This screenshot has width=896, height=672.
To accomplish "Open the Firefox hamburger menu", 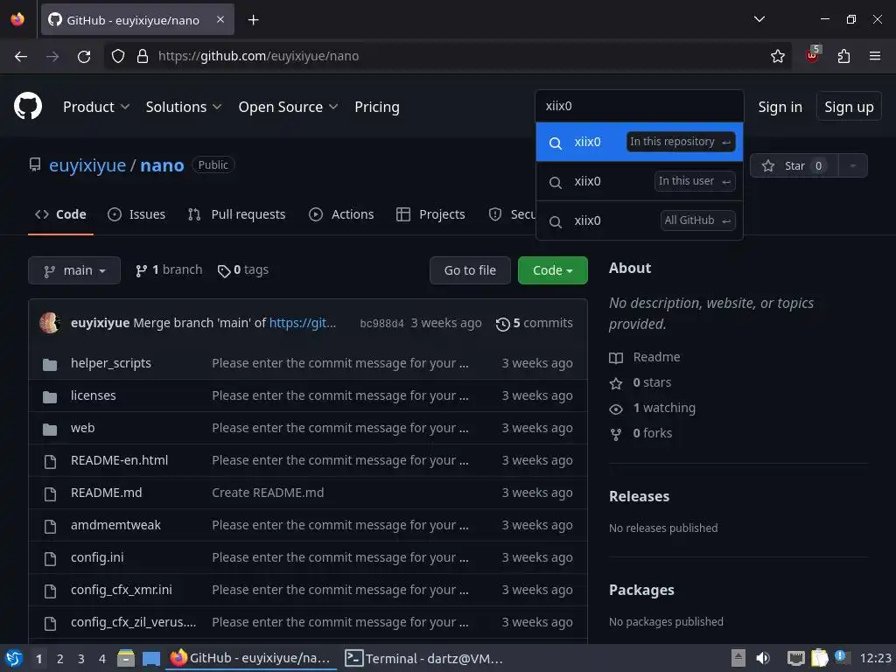I will (874, 56).
